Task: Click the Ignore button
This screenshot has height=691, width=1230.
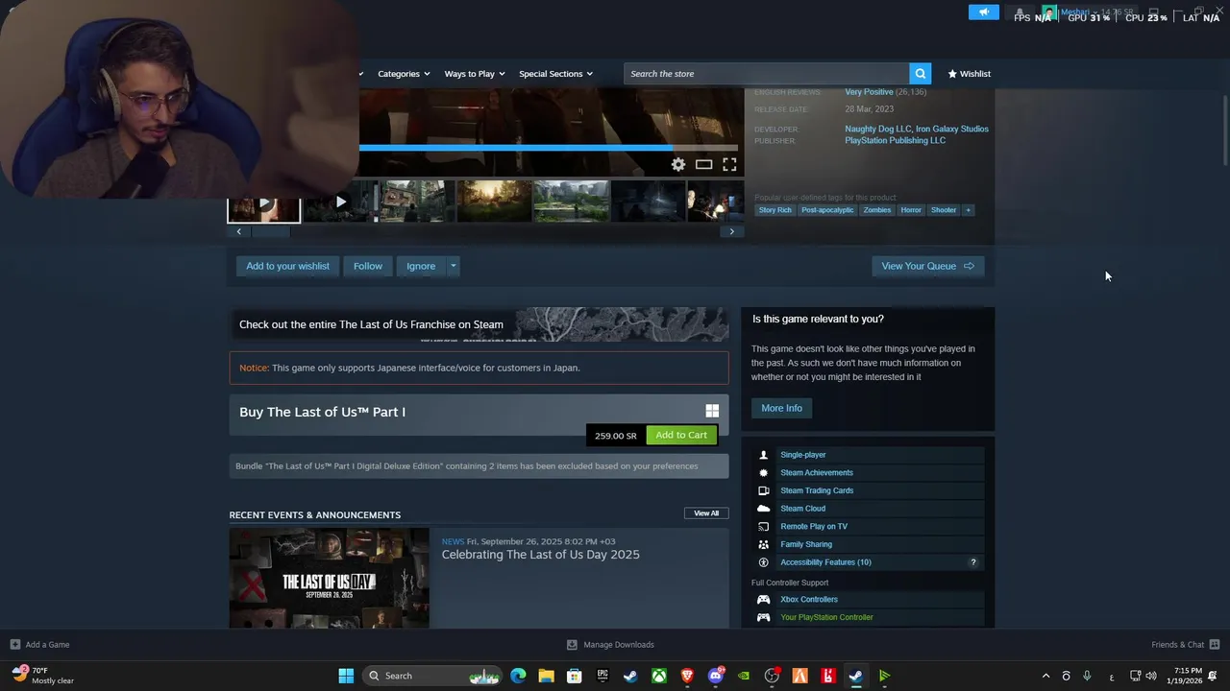Action: tap(421, 266)
